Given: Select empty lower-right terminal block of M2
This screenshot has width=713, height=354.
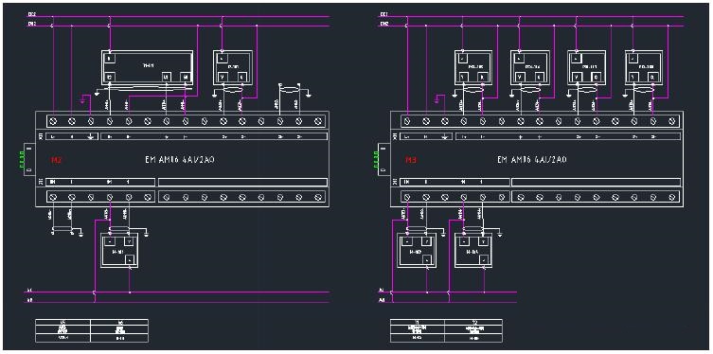Looking at the screenshot, I should (x=242, y=197).
